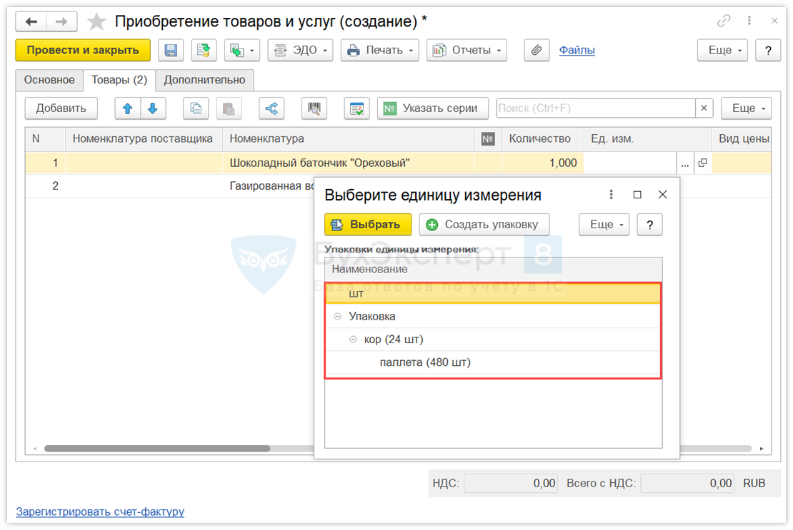Image resolution: width=793 pixels, height=530 pixels.
Task: Open the ЭДО dropdown menu
Action: [300, 50]
